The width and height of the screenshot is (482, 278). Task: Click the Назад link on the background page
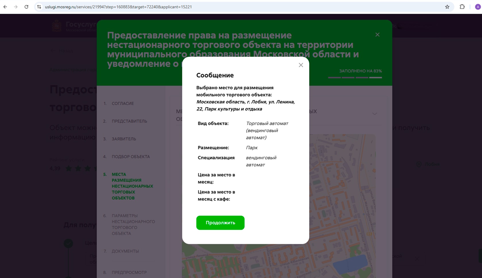[x=62, y=51]
